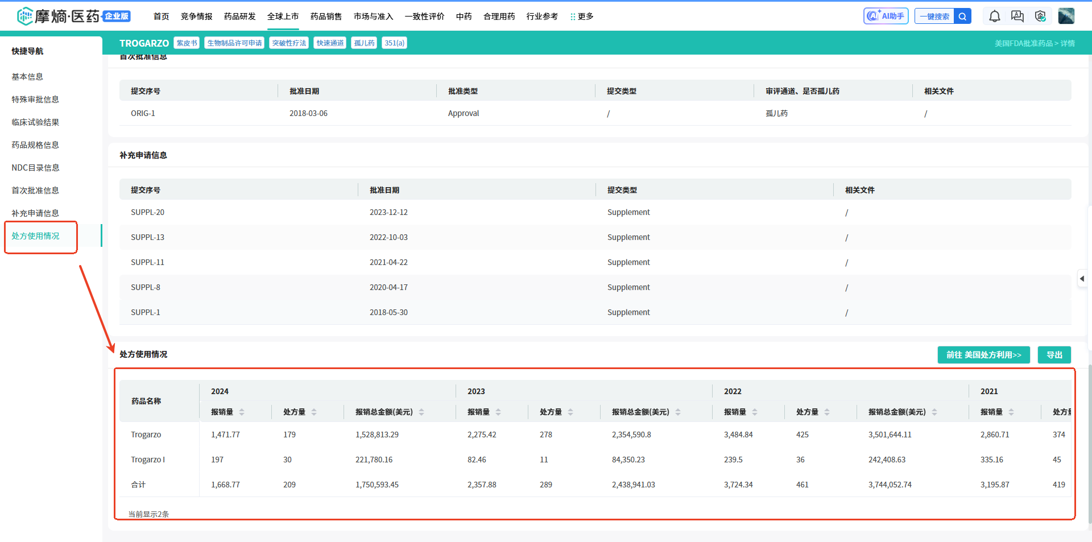1092x542 pixels.
Task: Jump to NDC目录信息 in quick navigation
Action: coord(35,168)
